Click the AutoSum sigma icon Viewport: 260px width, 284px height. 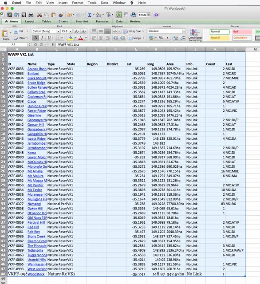(90, 15)
